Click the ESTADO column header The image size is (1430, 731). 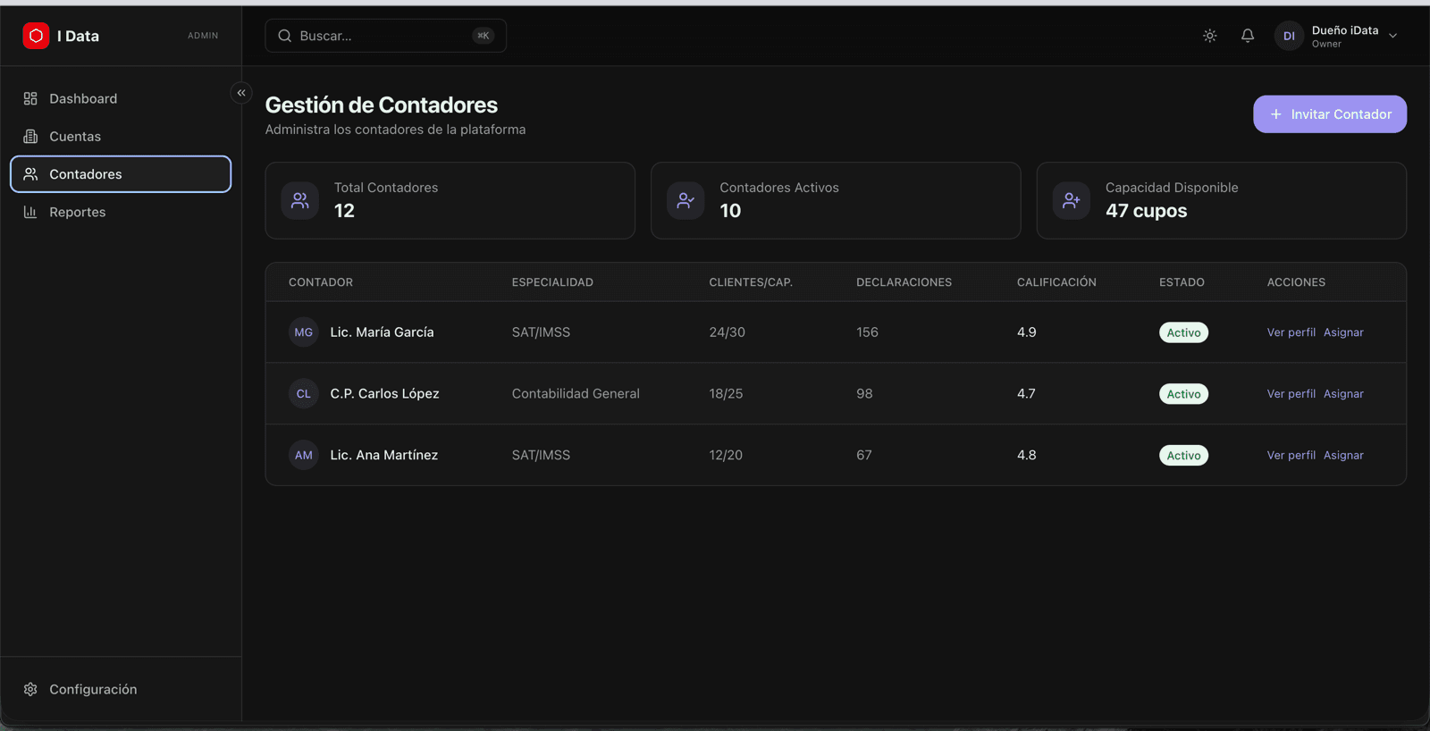point(1182,282)
